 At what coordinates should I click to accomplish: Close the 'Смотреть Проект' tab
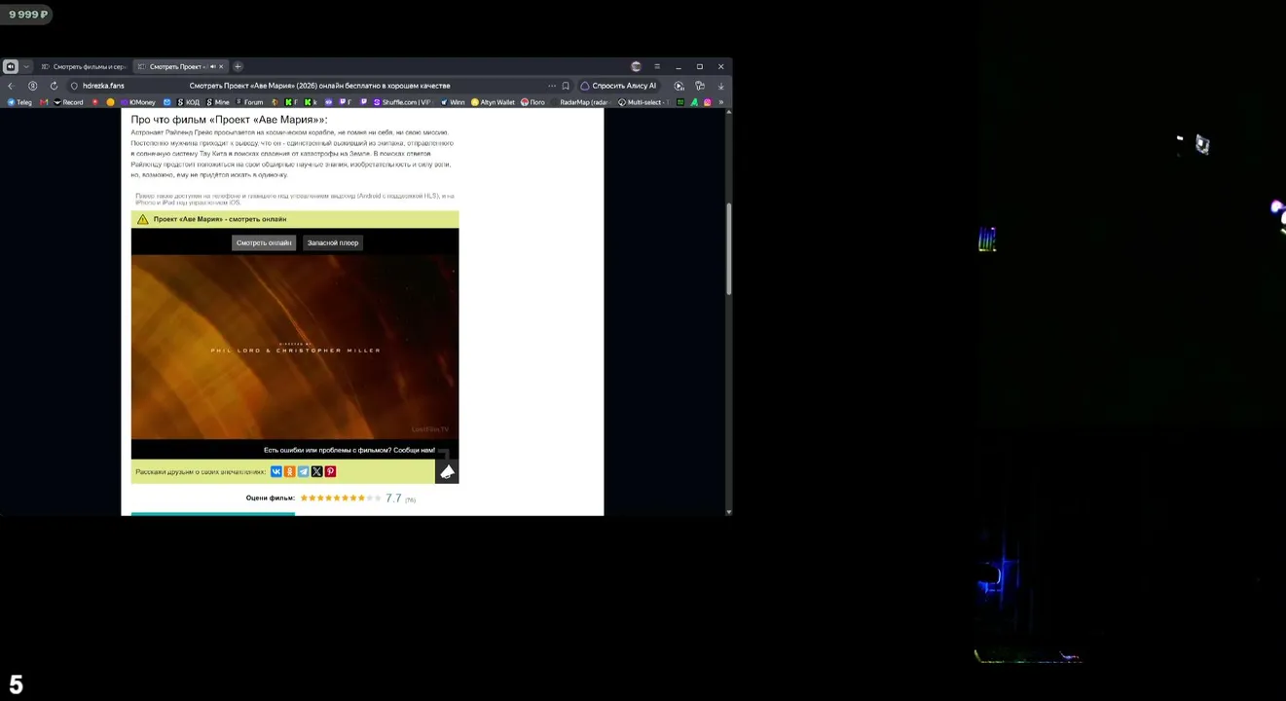(221, 66)
